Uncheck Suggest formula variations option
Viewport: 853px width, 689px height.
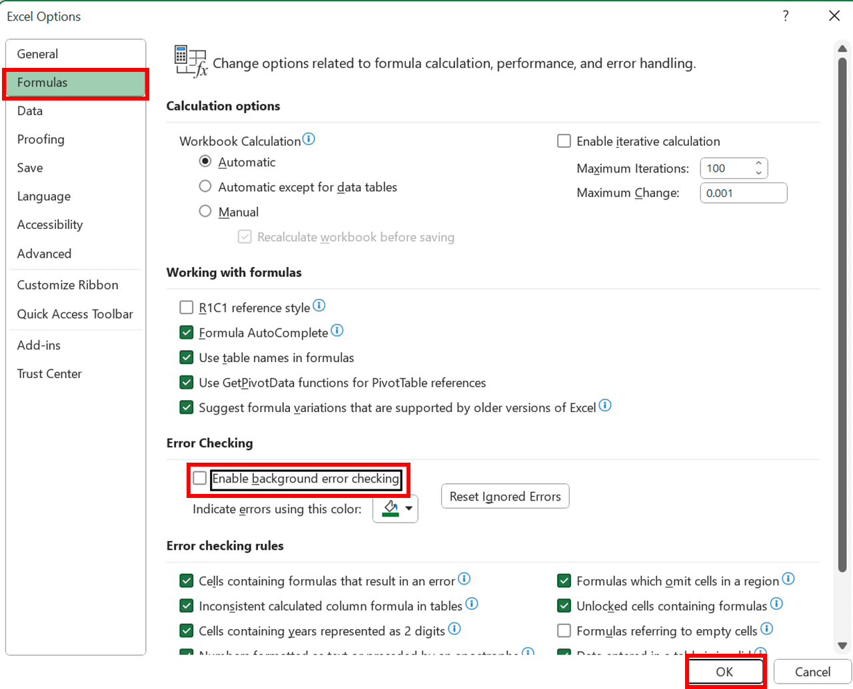[x=187, y=407]
